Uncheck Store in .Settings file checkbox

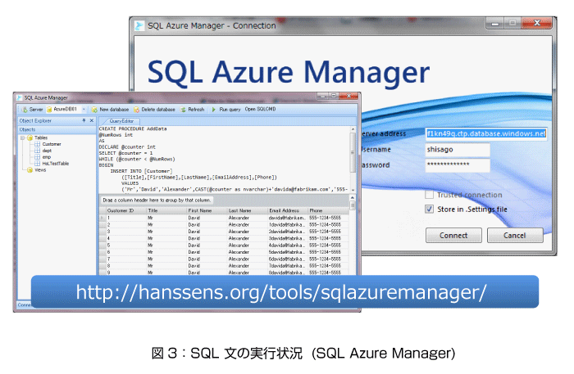429,209
